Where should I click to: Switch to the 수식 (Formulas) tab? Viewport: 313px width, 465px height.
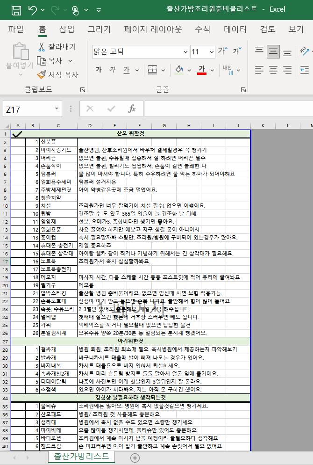click(202, 29)
